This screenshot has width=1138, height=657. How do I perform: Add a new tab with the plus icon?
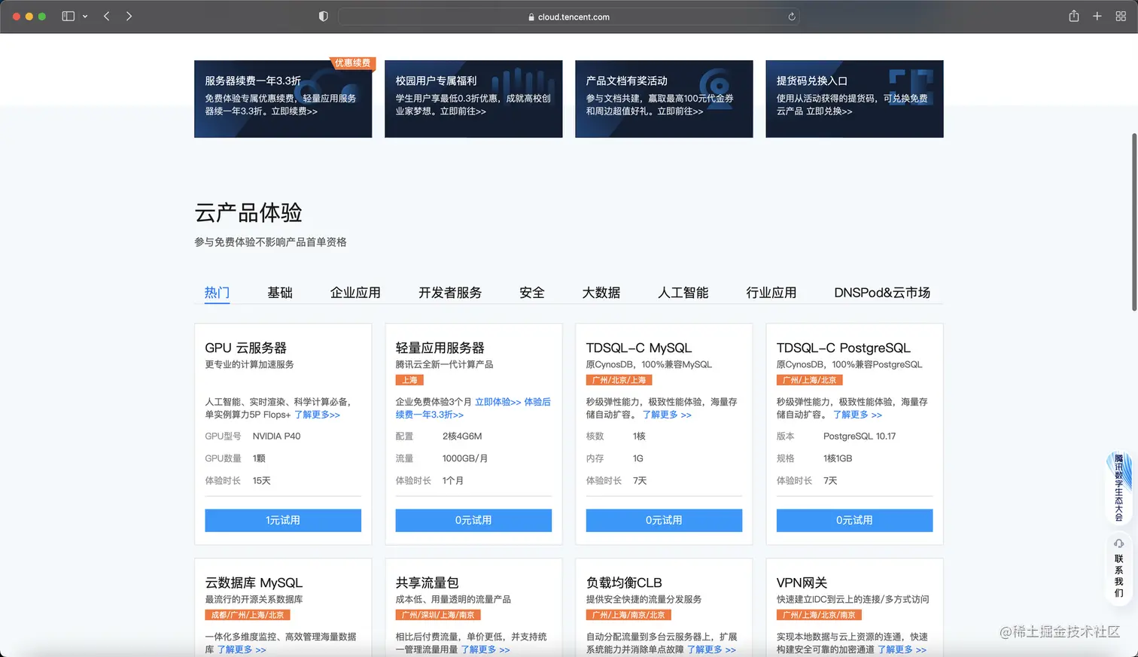pos(1097,17)
